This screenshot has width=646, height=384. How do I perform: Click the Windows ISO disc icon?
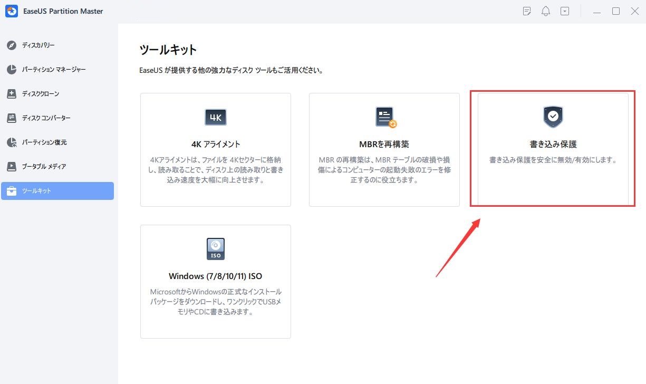[x=215, y=249]
